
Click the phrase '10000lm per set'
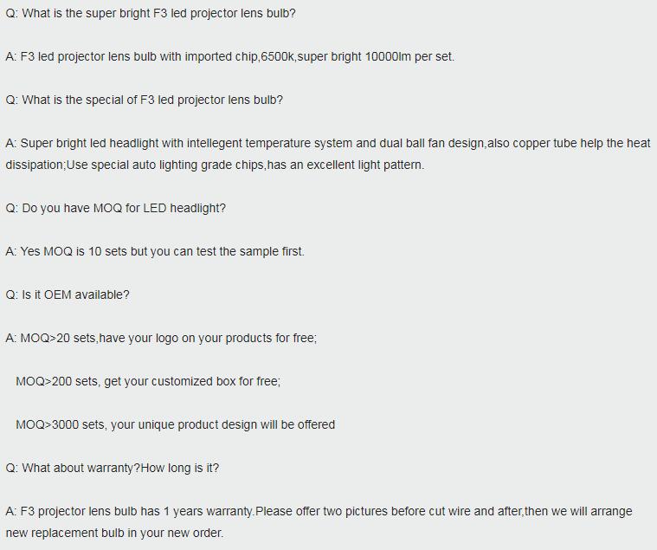pos(409,56)
